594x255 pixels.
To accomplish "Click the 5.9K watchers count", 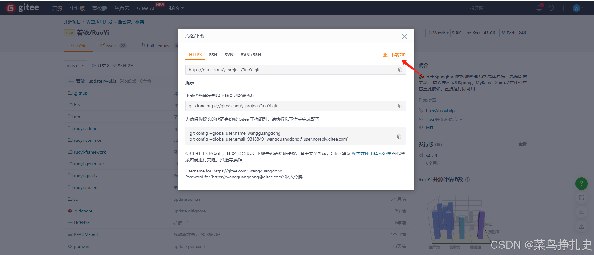I will coord(456,33).
